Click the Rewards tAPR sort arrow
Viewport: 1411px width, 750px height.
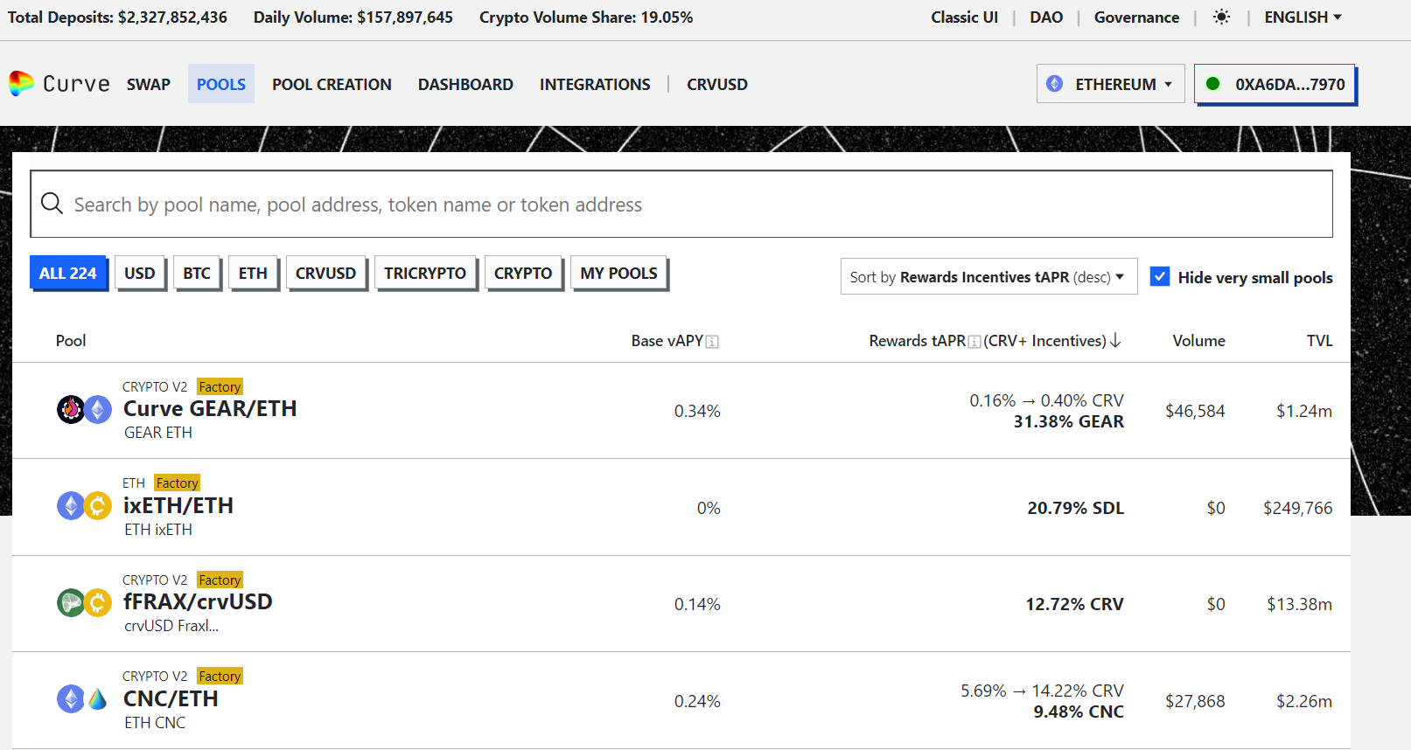pyautogui.click(x=1115, y=341)
